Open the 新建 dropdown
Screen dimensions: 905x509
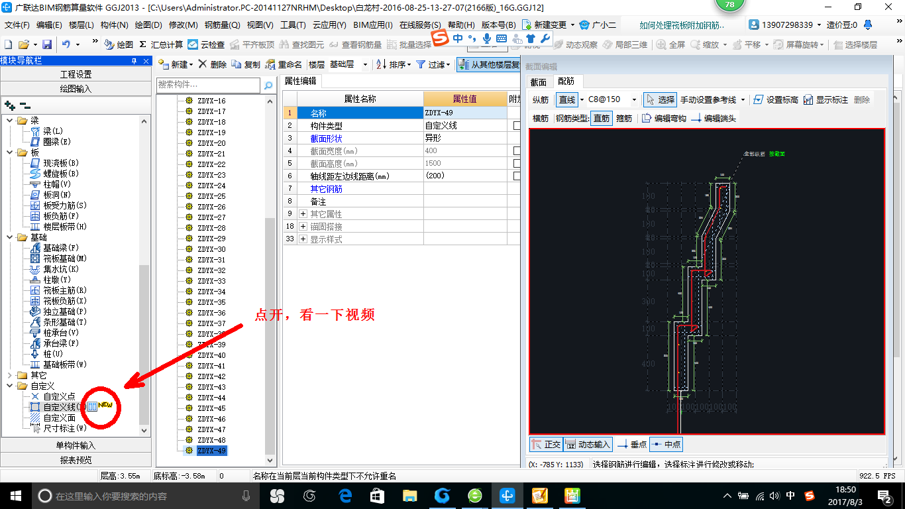[x=176, y=64]
